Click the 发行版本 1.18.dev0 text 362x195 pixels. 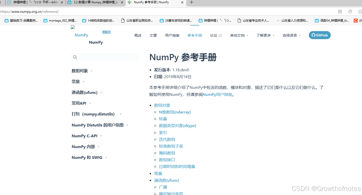click(172, 70)
